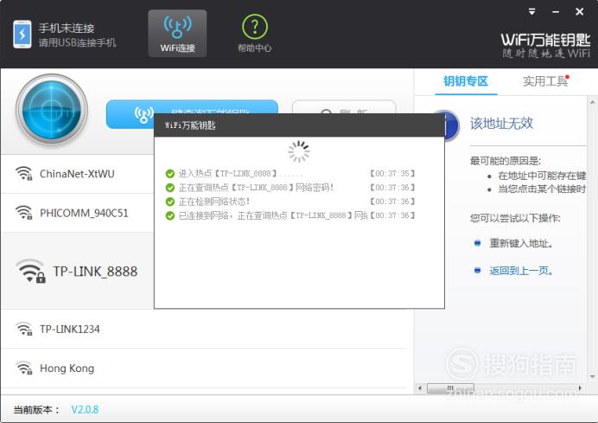
Task: Click the 手机未连接 status text
Action: 67,28
